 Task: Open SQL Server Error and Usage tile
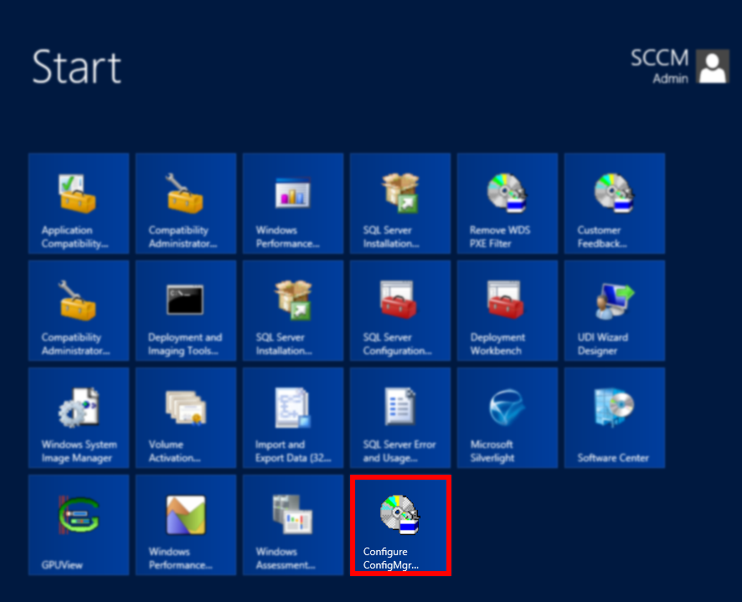coord(400,417)
